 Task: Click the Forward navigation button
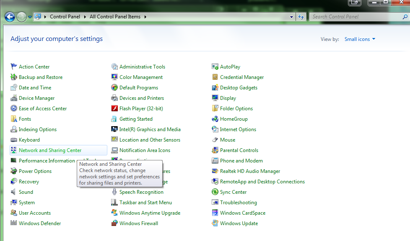[21, 17]
